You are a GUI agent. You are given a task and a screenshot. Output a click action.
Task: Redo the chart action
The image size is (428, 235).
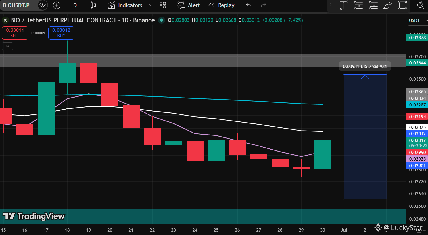(264, 5)
